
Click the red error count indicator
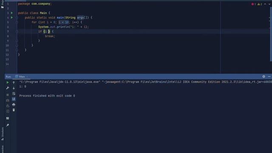point(254,4)
